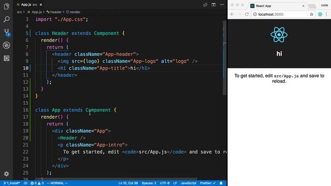Place cursor on class Header line
Viewport: 331px width, 186px height.
[x=80, y=33]
